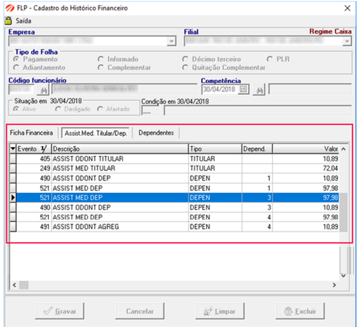
Task: Click the vertical scrollbar thumb in grid
Action: point(344,213)
